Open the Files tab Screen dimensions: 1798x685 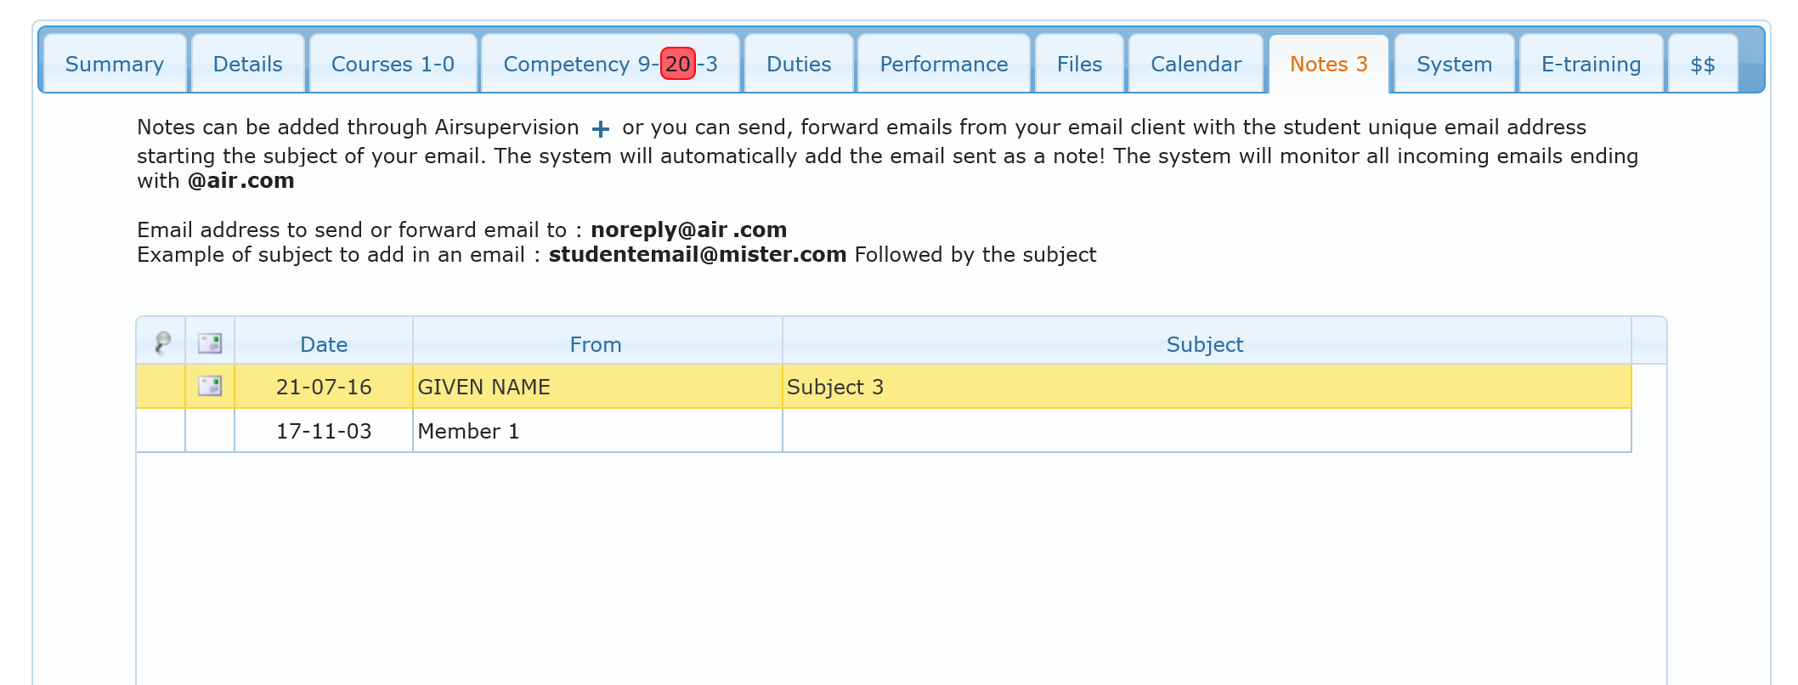coord(1079,65)
